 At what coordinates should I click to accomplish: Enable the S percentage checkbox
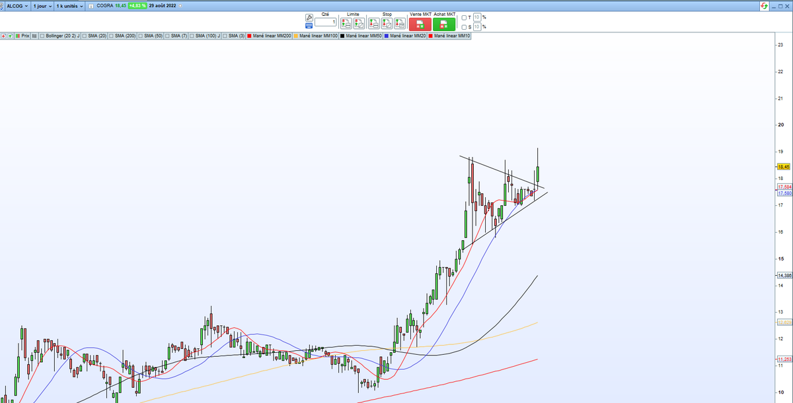click(x=465, y=27)
